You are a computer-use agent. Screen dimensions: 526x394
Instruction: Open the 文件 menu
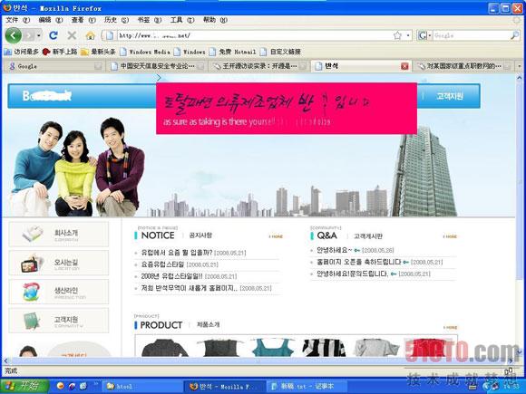(17, 20)
